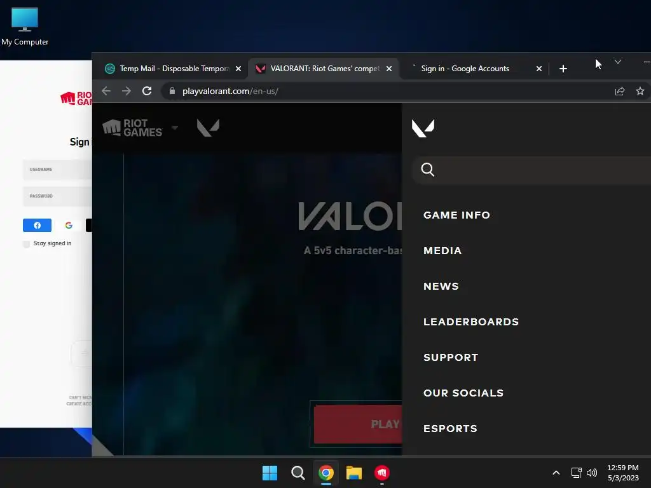Expand the Riot Games dropdown arrow
The width and height of the screenshot is (651, 488).
[175, 128]
